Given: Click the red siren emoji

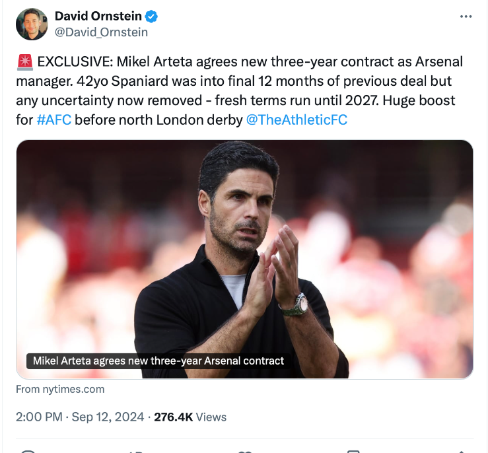Looking at the screenshot, I should [24, 63].
